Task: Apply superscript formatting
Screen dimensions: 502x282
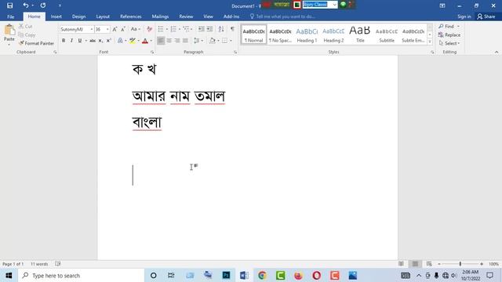Action: click(x=108, y=41)
